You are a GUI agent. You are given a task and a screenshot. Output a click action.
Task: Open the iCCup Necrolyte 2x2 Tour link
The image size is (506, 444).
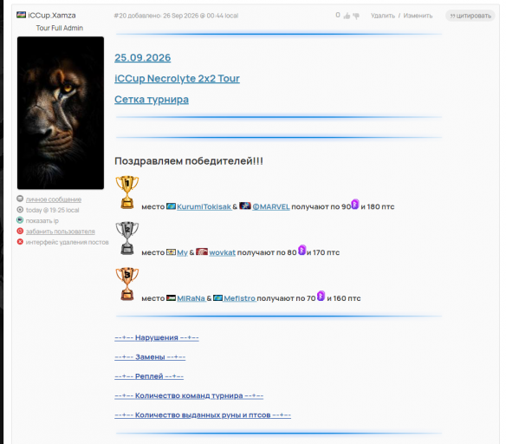[177, 78]
